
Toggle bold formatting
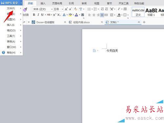click(x=34, y=15)
